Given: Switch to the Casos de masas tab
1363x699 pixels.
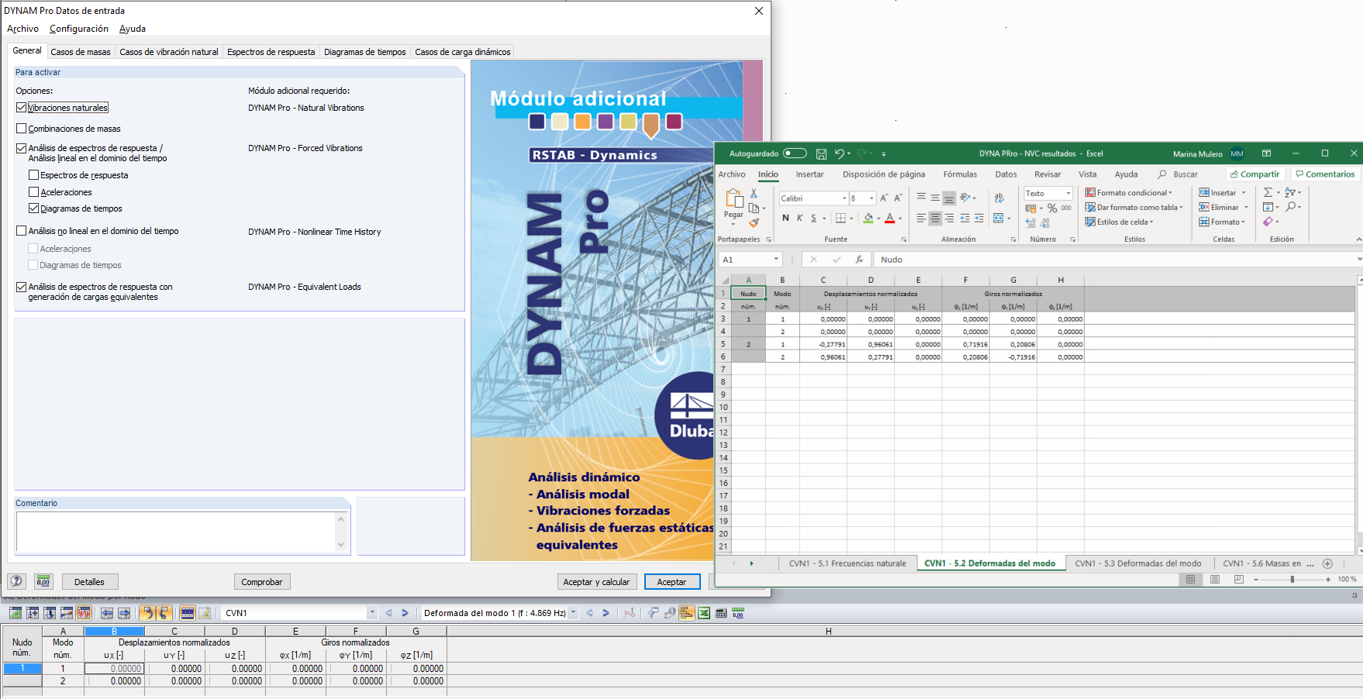Looking at the screenshot, I should [81, 51].
